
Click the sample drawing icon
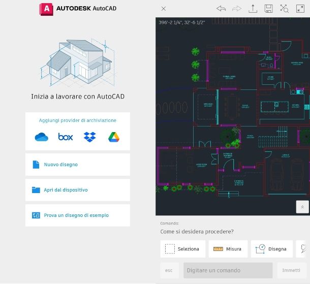click(x=36, y=215)
